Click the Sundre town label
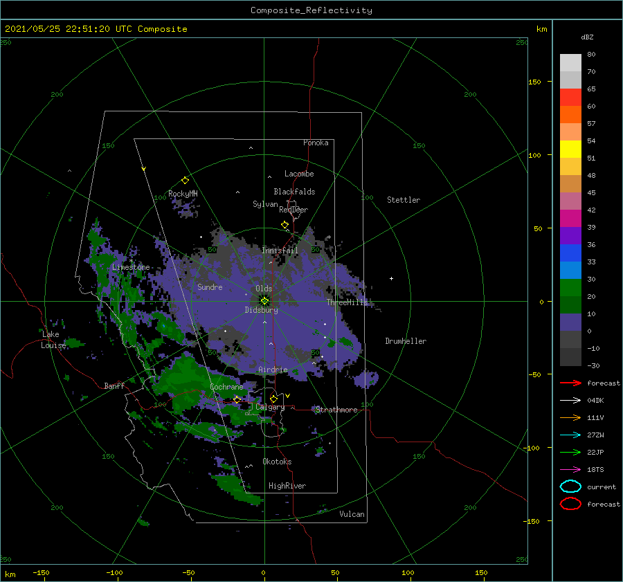The image size is (623, 582). [x=210, y=287]
